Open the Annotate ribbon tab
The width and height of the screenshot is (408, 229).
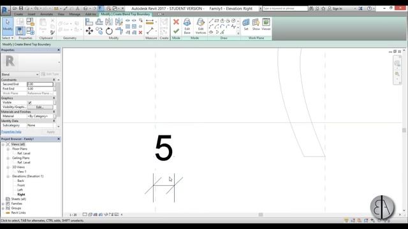click(47, 14)
